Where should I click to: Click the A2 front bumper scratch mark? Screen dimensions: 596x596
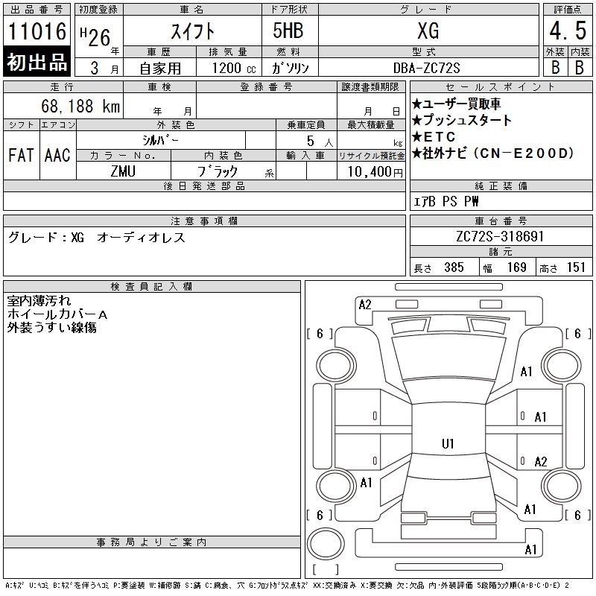[x=365, y=305]
